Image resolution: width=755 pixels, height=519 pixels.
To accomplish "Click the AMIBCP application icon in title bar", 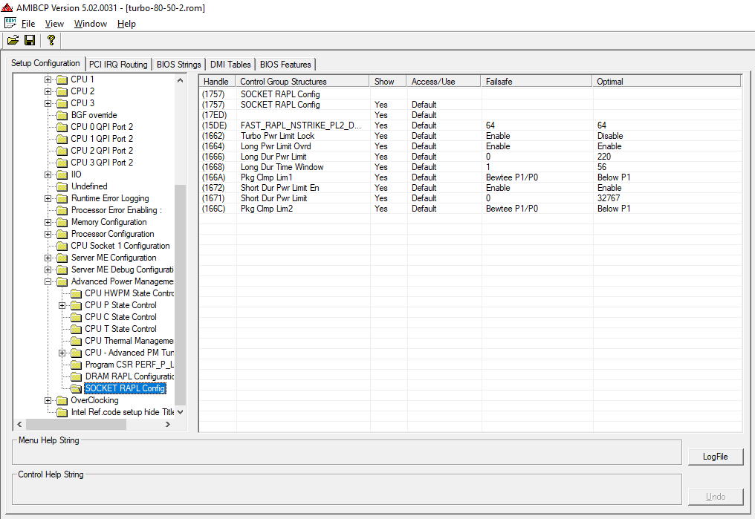I will [7, 7].
